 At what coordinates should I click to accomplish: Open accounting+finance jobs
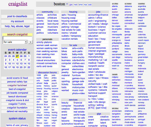(98, 15)
